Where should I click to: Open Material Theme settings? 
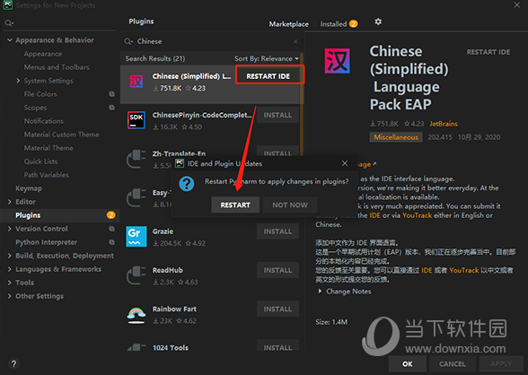point(48,148)
